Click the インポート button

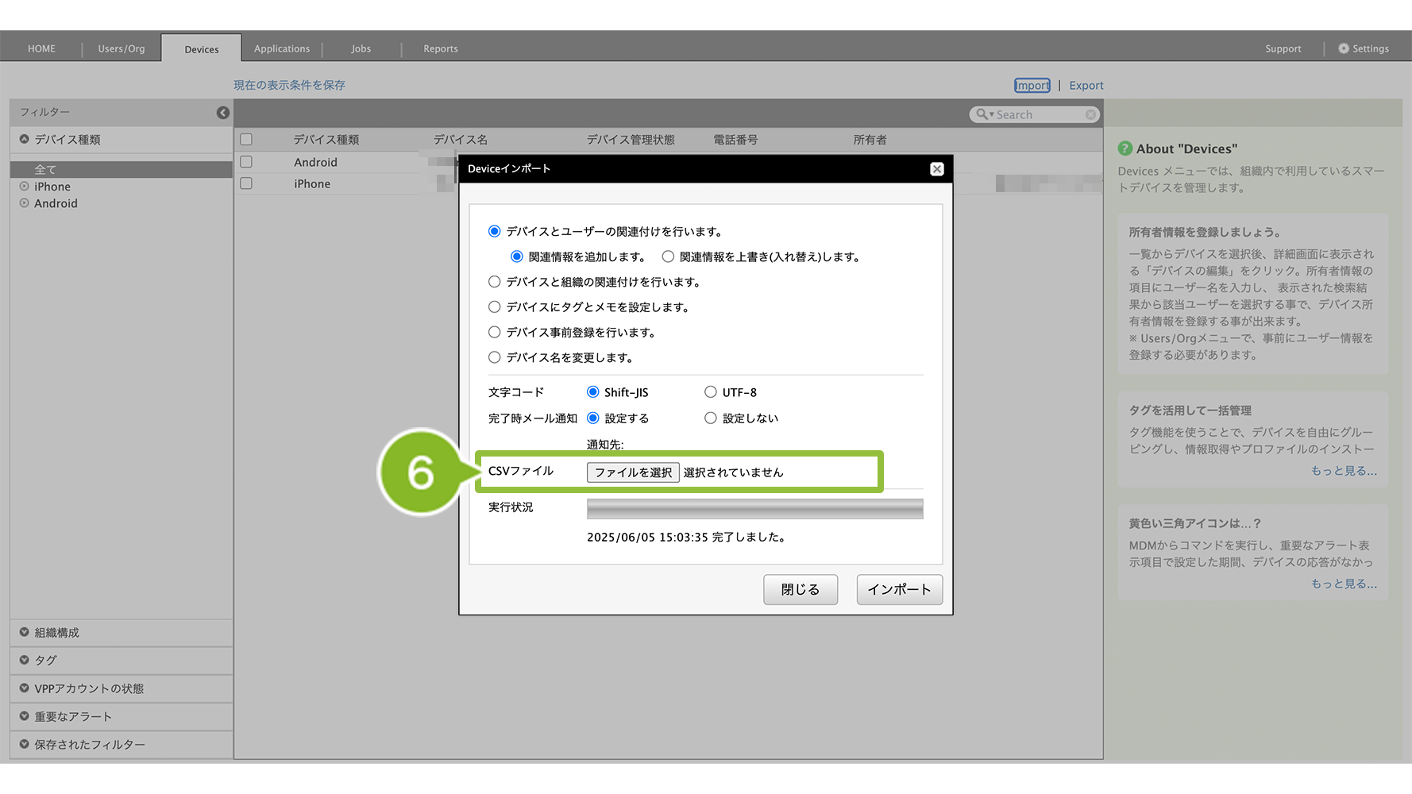coord(900,590)
